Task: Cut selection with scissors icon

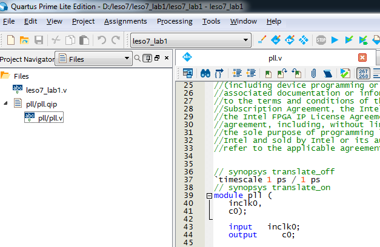Action: 56,40
